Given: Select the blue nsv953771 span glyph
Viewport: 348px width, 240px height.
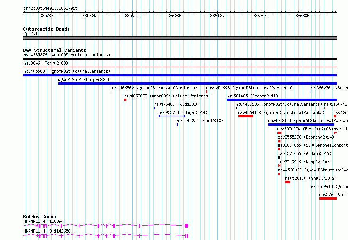Looking at the screenshot, I should (x=172, y=116).
